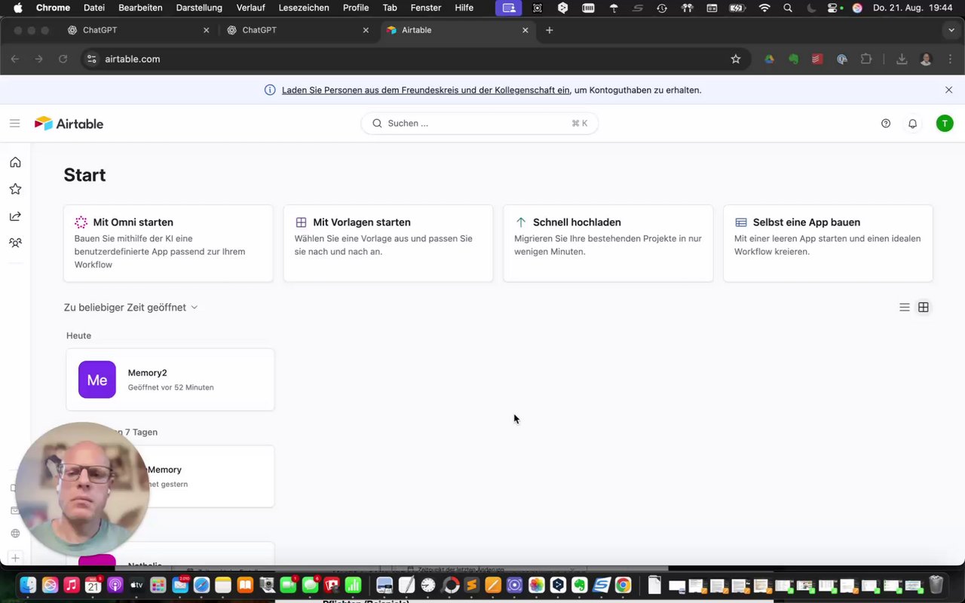
Task: Open the Evernote extension in Chrome toolbar
Action: (793, 59)
